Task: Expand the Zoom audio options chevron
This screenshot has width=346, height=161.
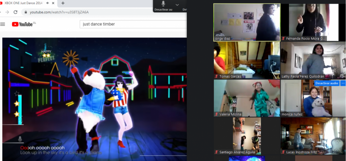Action: tap(177, 4)
